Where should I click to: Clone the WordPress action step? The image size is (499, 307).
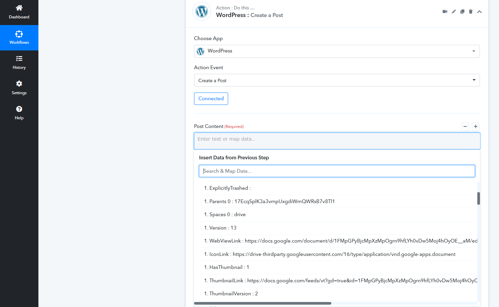pyautogui.click(x=462, y=12)
